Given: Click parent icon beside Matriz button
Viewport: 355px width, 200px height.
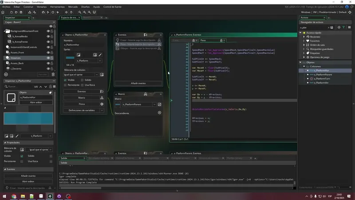Looking at the screenshot, I should click(102, 98).
